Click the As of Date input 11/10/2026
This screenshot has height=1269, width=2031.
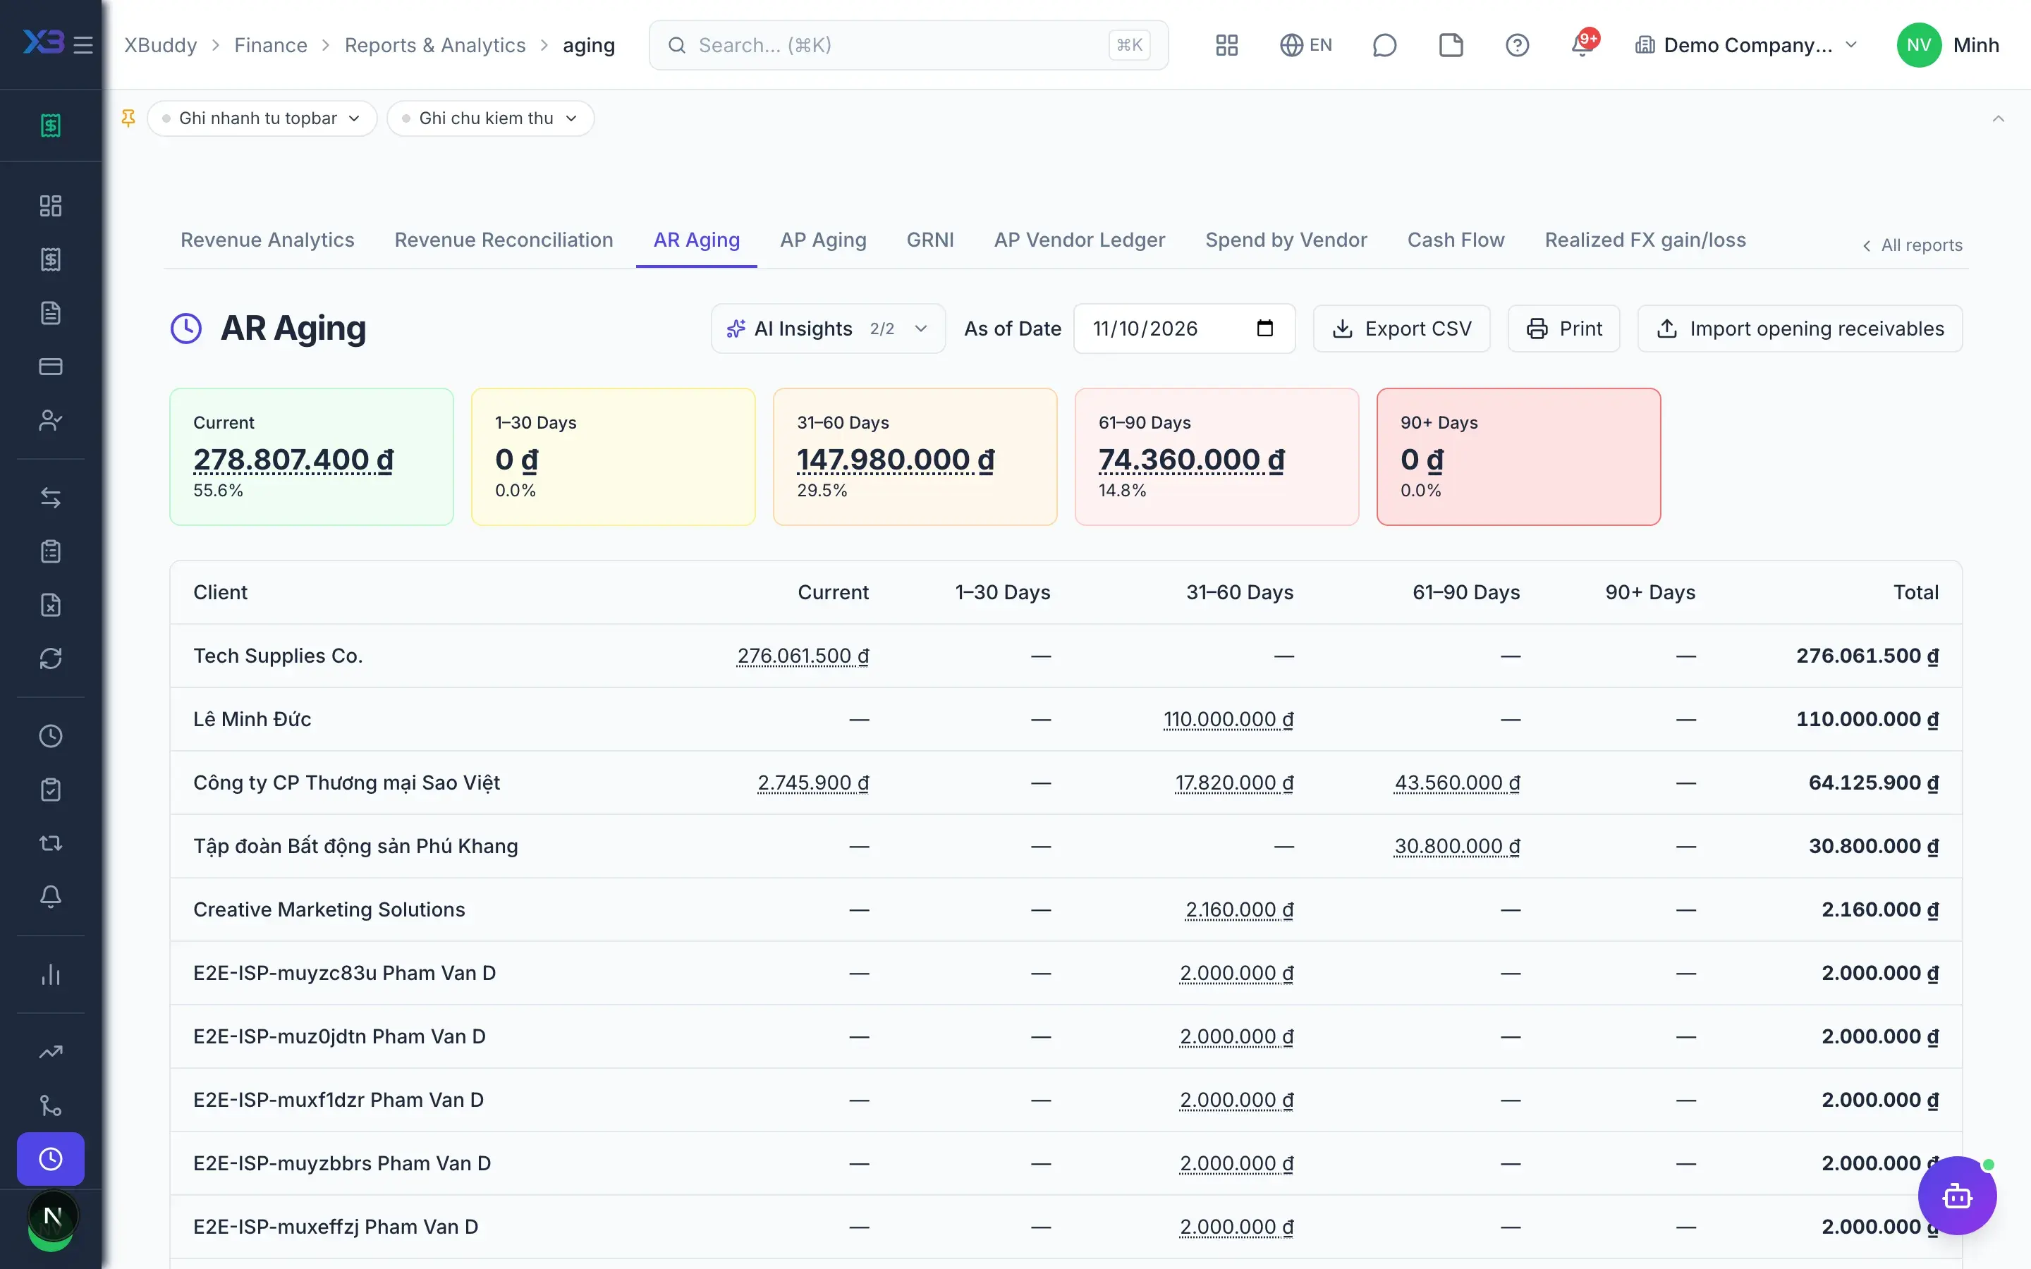click(1184, 328)
